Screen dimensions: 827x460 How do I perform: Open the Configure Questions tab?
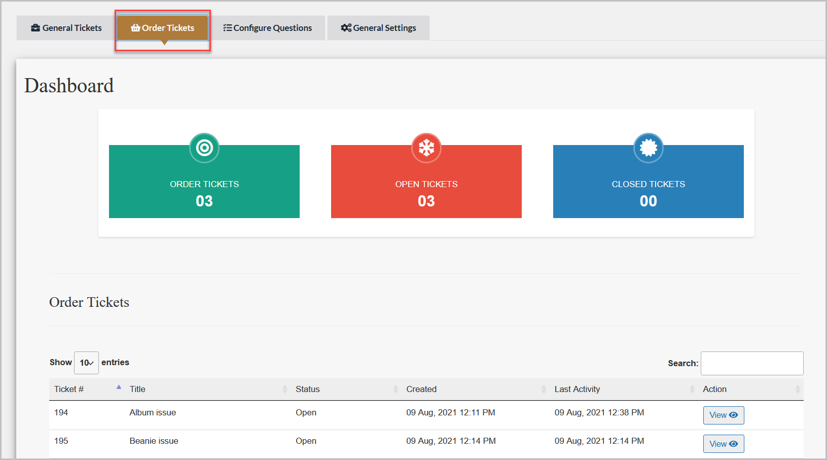click(268, 28)
